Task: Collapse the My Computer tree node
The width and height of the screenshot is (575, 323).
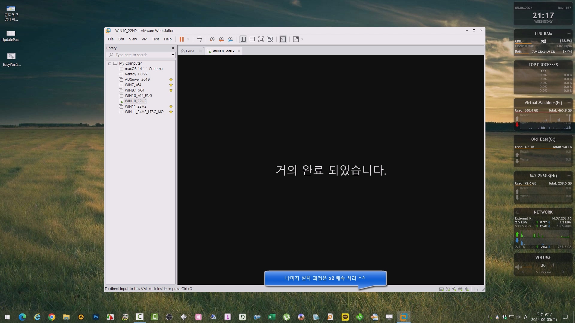Action: [110, 64]
